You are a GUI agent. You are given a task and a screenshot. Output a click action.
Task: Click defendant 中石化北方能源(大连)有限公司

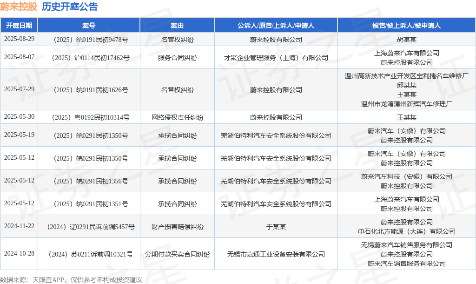point(406,232)
